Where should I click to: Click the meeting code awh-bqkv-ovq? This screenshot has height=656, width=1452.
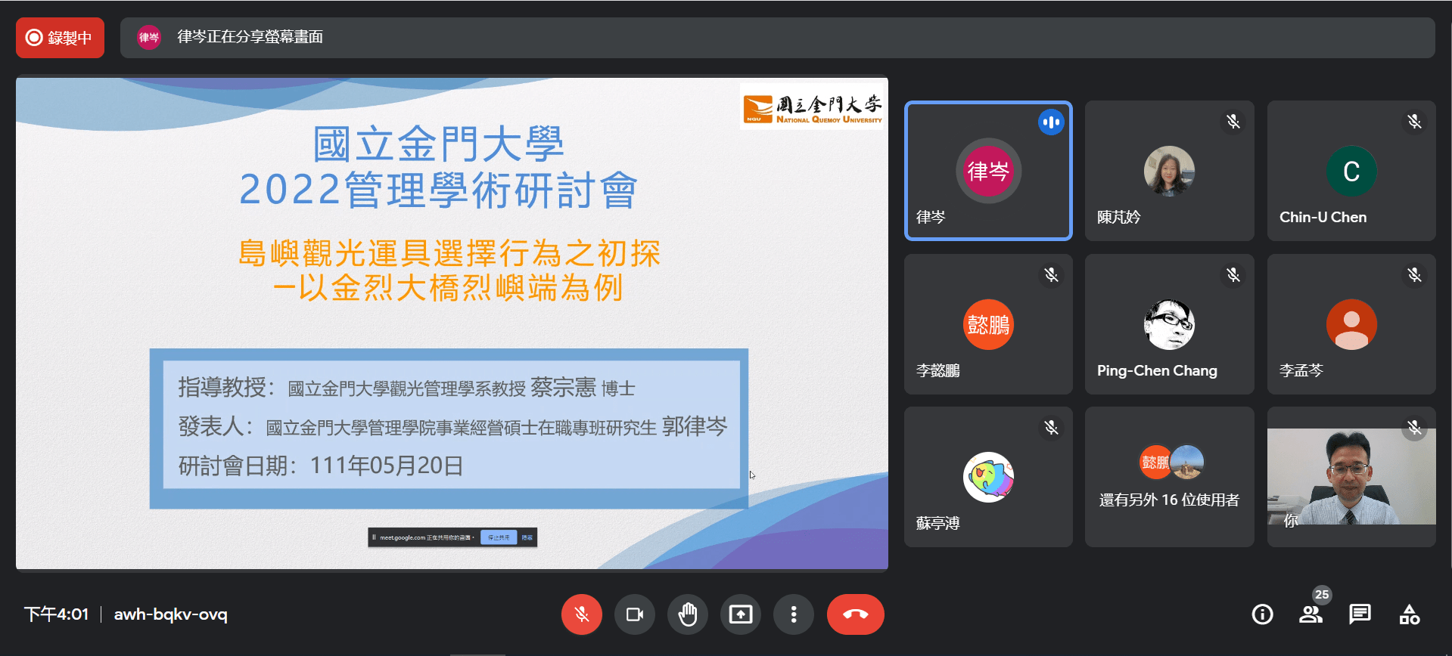click(171, 614)
